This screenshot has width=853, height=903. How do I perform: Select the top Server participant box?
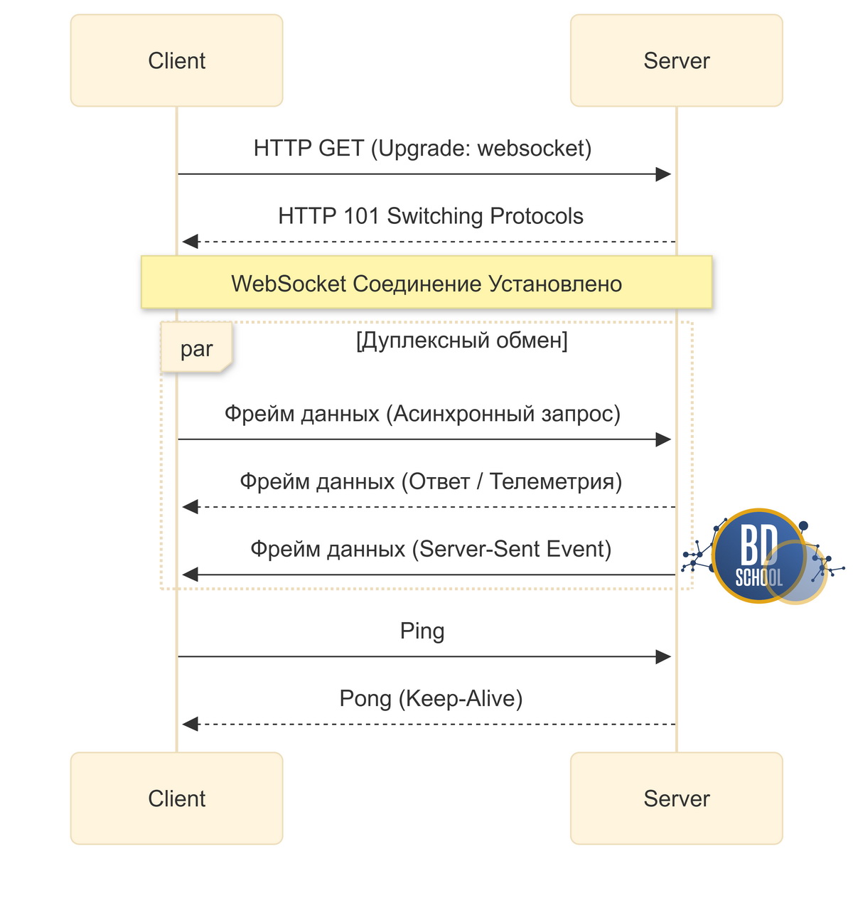676,61
